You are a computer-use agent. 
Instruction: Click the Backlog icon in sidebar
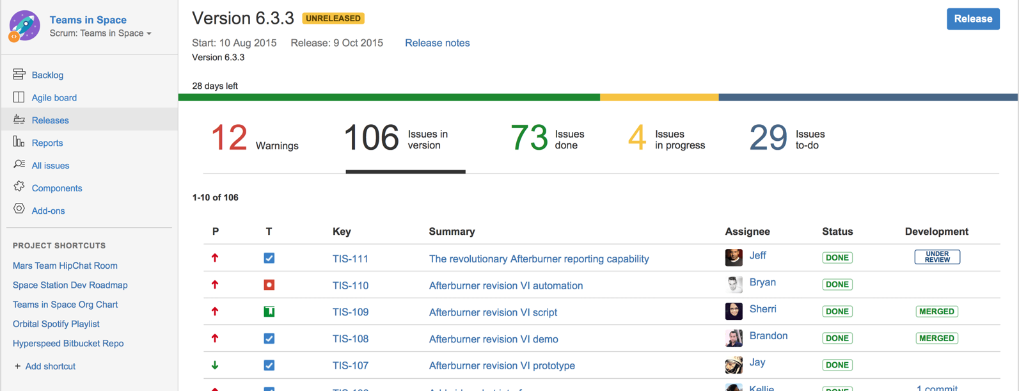[x=19, y=75]
